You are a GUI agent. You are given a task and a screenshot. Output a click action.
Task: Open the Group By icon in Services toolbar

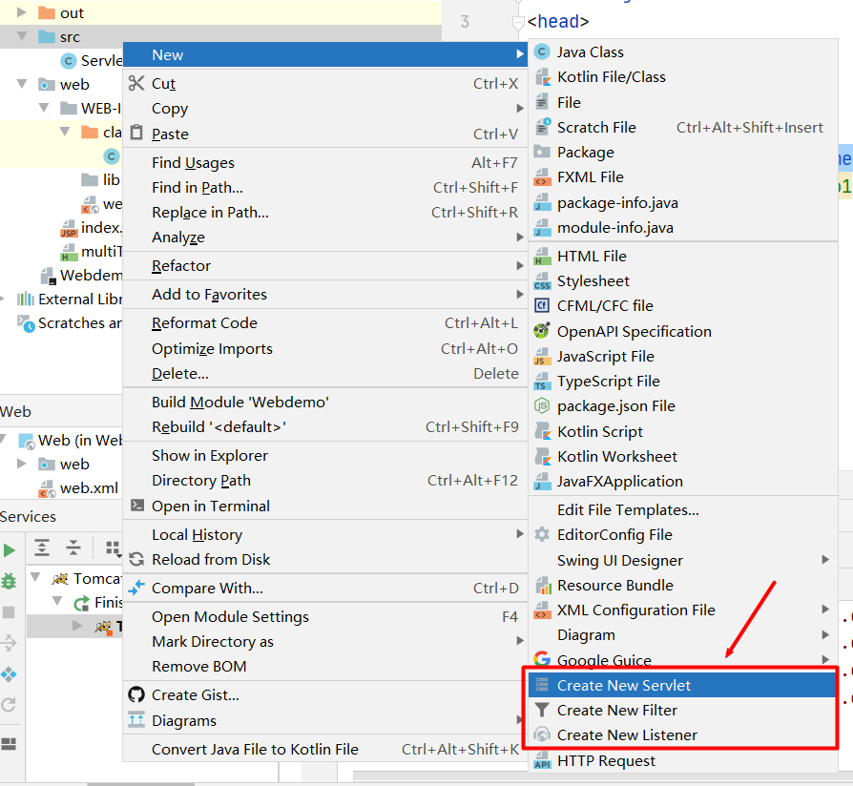[x=113, y=548]
